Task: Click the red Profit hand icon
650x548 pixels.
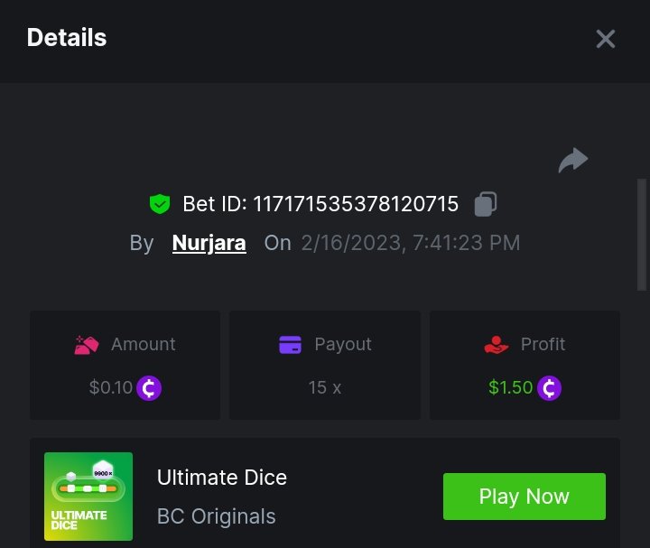Action: pyautogui.click(x=497, y=345)
